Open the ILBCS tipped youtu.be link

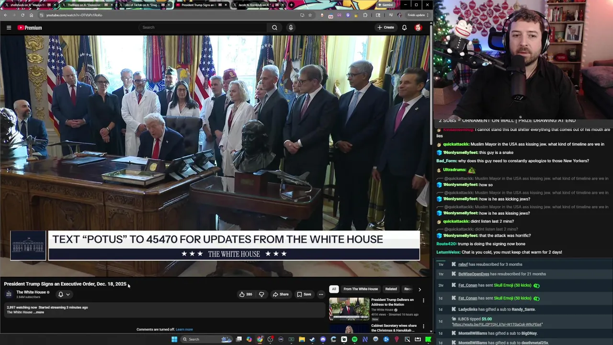[x=497, y=325]
